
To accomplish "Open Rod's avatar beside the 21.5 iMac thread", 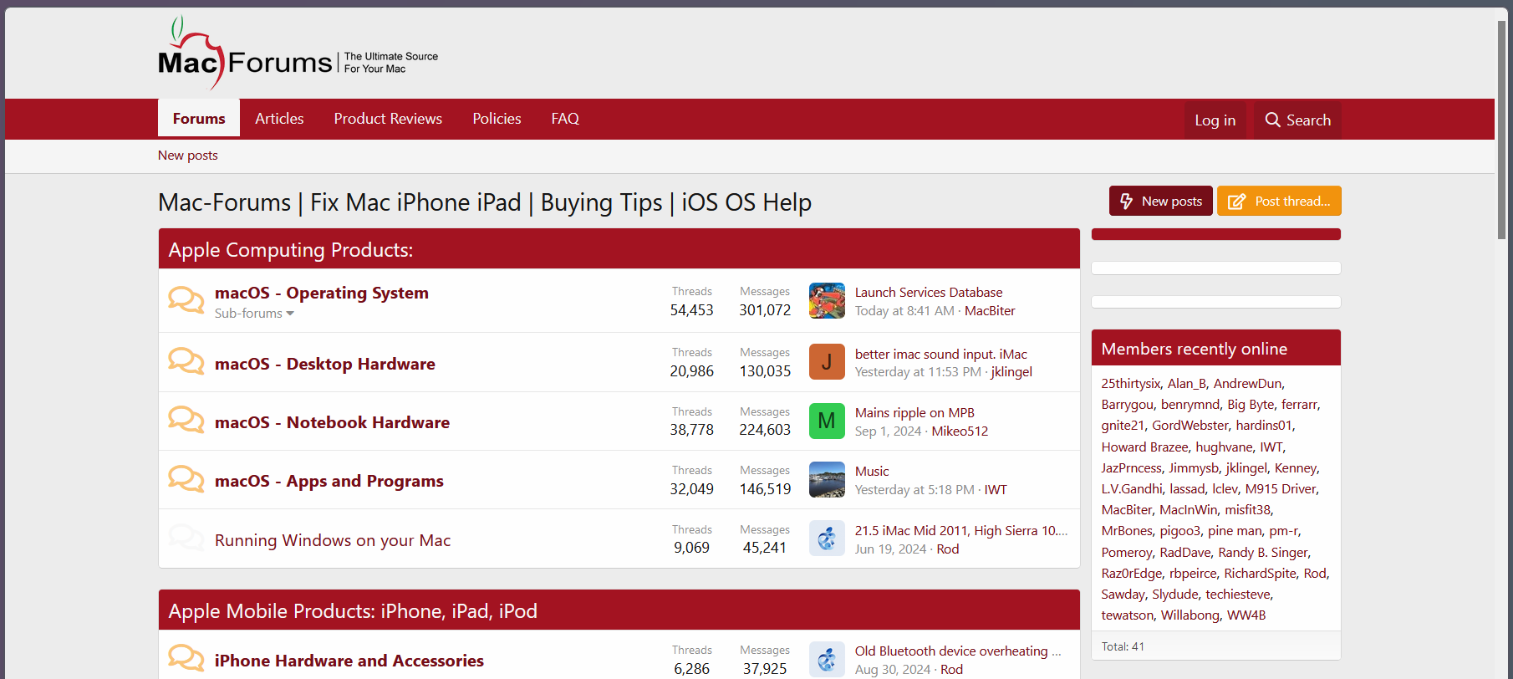I will (827, 539).
